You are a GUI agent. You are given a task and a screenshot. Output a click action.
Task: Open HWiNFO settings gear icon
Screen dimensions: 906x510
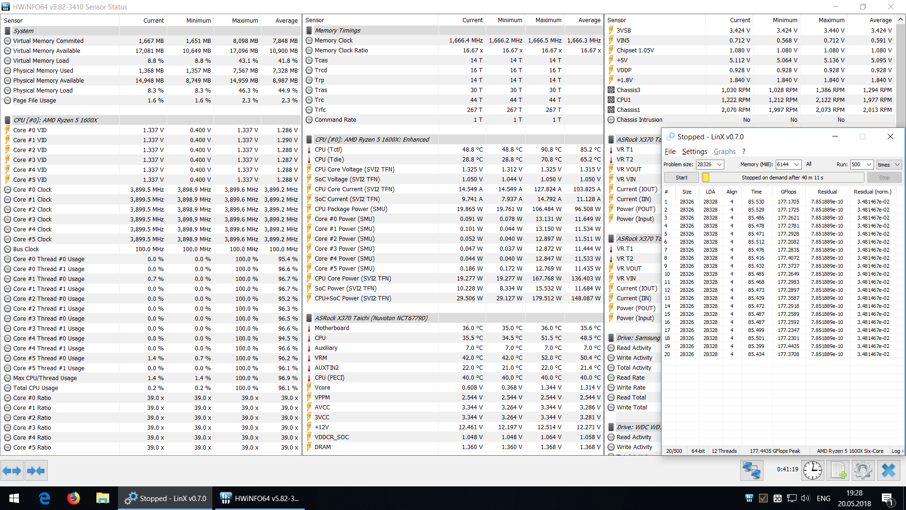pos(863,470)
